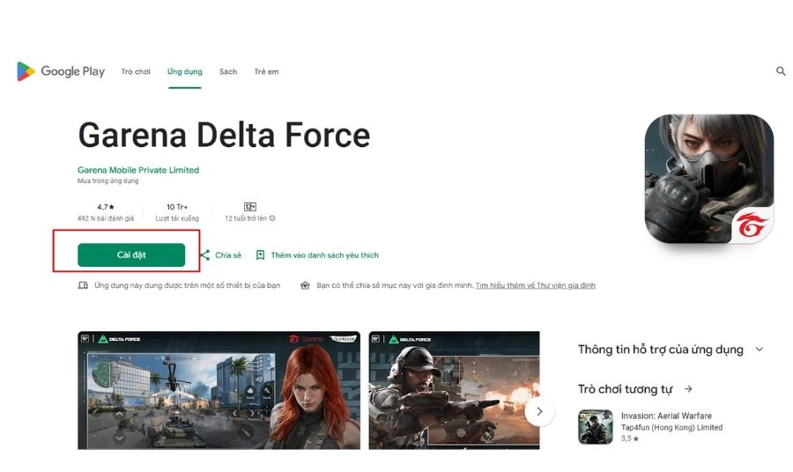
Task: Advance screenshots with the next arrow
Action: (539, 411)
